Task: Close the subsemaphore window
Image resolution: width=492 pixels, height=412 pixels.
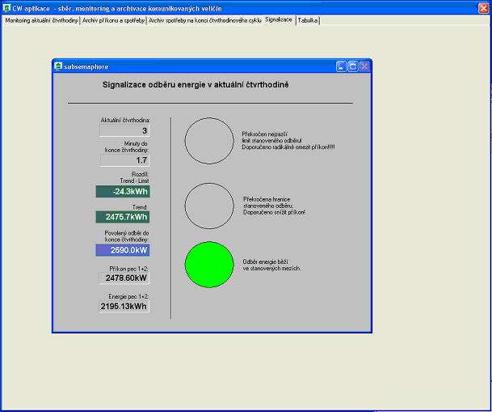Action: (364, 66)
